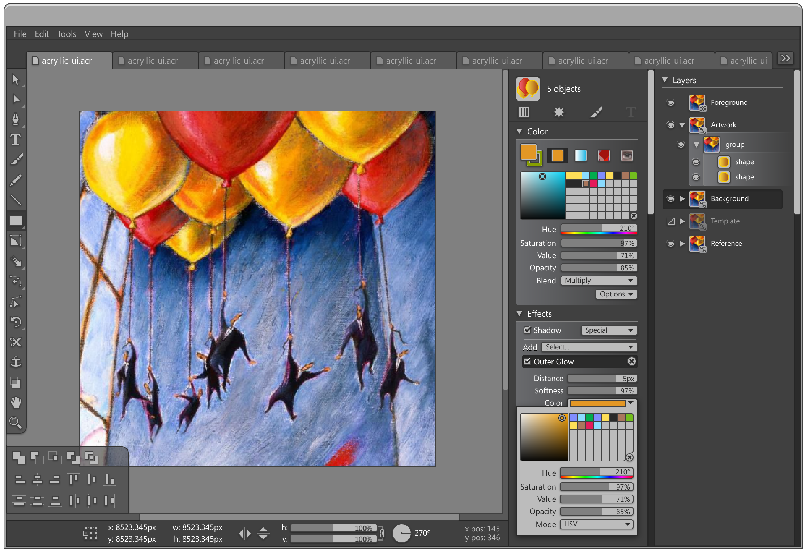Viewport: 805px width, 551px height.
Task: Disable the Outer Glow checkbox
Action: (527, 361)
